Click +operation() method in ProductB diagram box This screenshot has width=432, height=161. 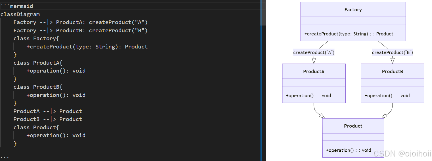387,96
